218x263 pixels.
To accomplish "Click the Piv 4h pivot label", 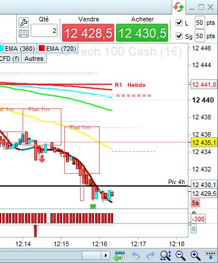I will (x=176, y=182).
